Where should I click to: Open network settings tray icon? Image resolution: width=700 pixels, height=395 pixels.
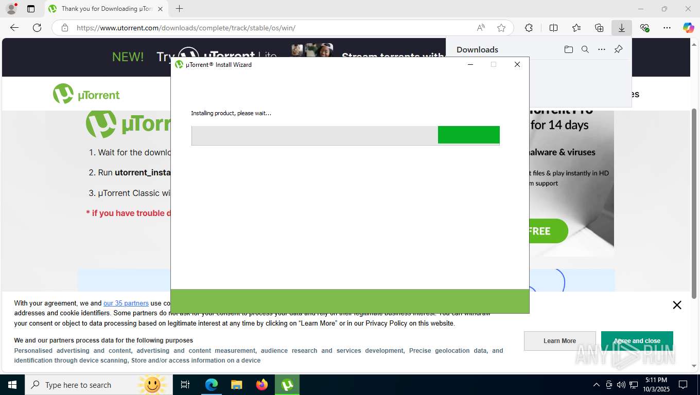pyautogui.click(x=634, y=385)
